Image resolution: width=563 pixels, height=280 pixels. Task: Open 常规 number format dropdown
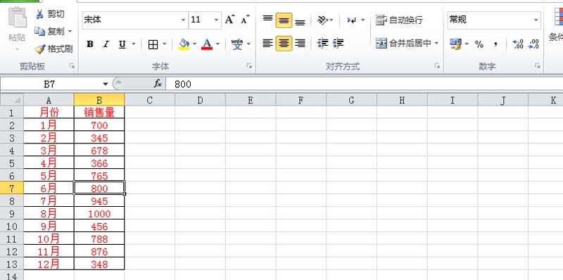[x=536, y=20]
